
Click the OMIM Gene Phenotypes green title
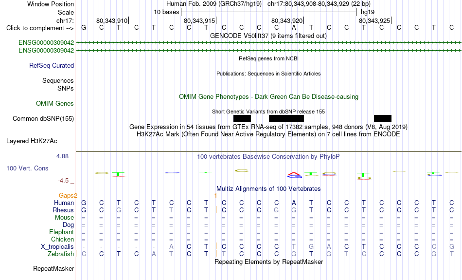click(268, 97)
